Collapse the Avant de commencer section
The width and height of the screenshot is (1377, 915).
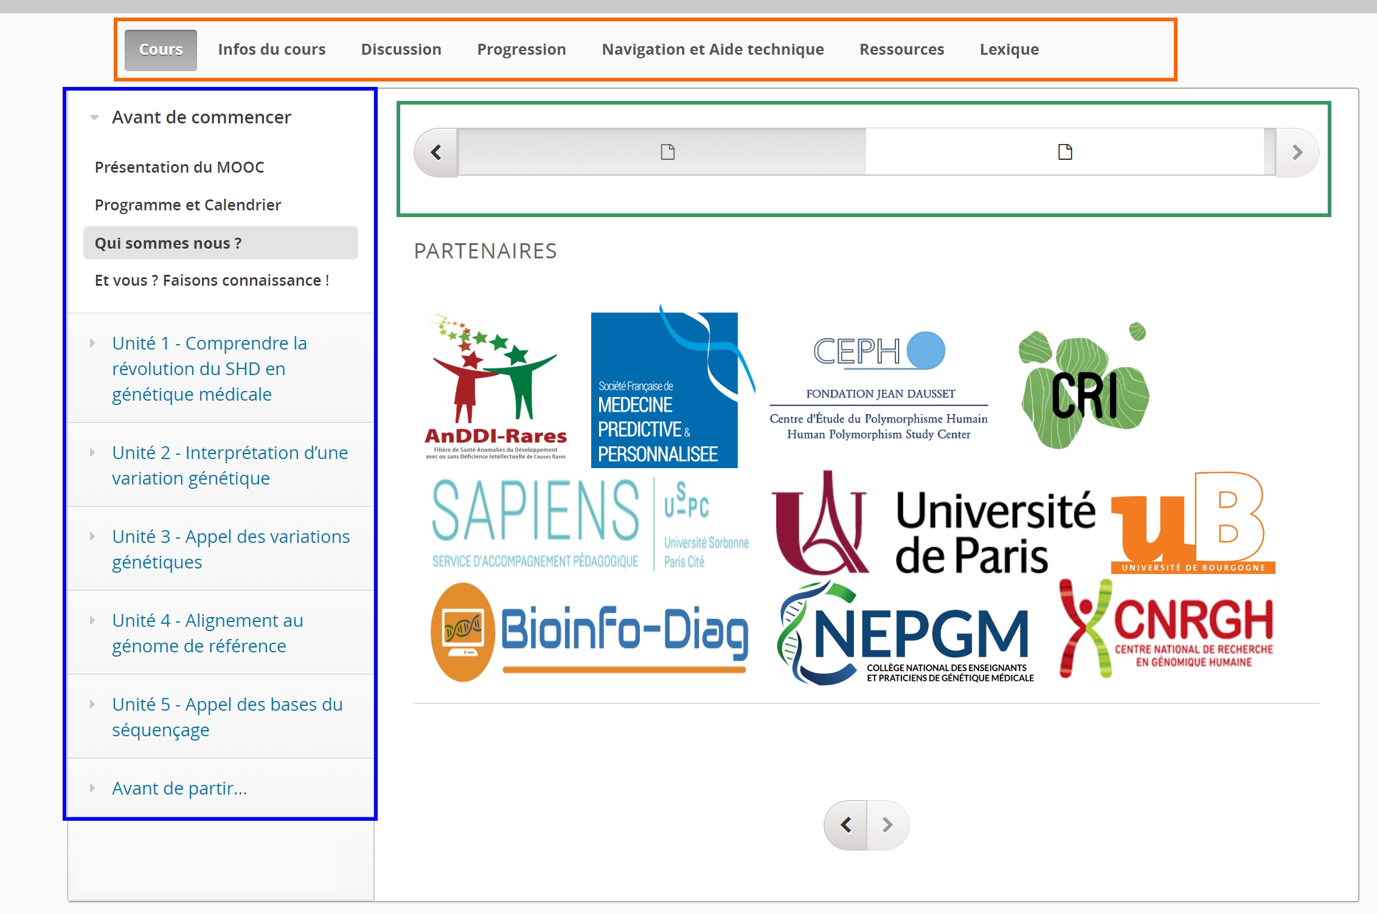tap(201, 117)
